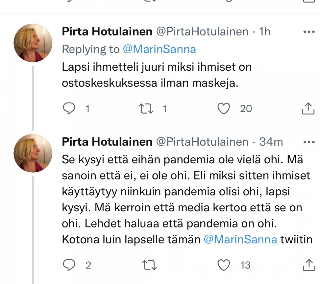Share the first Pirta Hotulainen tweet
The height and width of the screenshot is (284, 320).
(308, 108)
